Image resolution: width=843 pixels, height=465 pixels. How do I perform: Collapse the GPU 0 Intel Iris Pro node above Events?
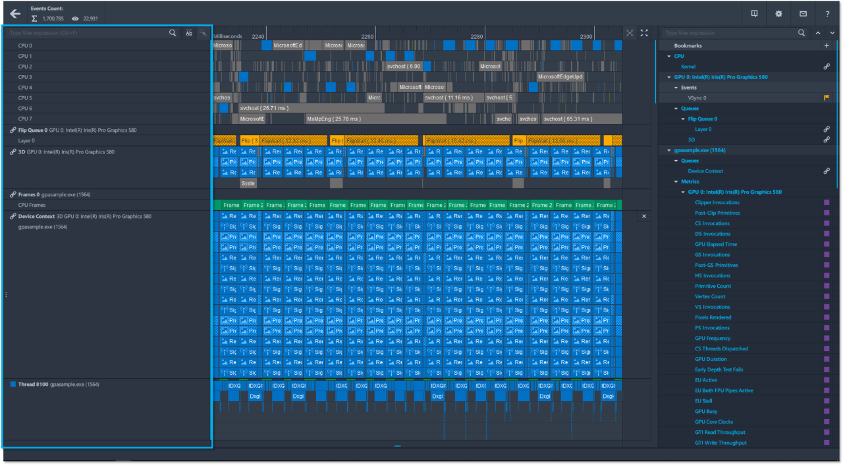click(669, 77)
